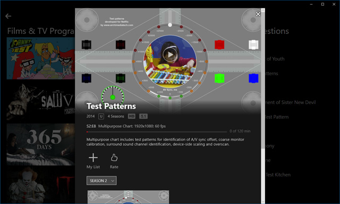
Task: Click the 'of Sister New Devil' suggestion
Action: coord(291,102)
